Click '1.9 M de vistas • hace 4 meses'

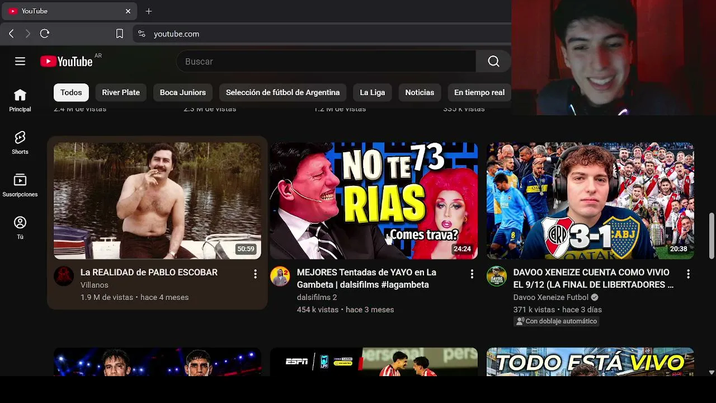[134, 297]
